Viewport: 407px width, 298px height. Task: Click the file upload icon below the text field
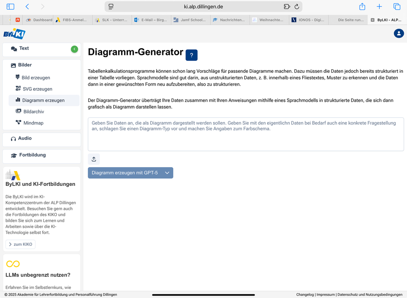(94, 159)
